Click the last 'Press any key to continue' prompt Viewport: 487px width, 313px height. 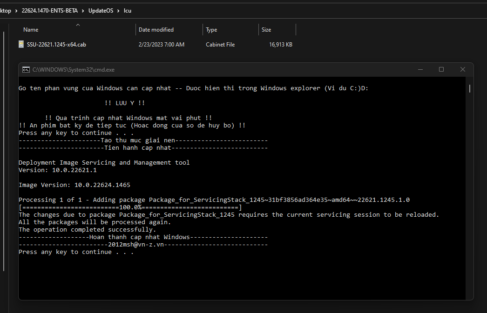pos(76,252)
